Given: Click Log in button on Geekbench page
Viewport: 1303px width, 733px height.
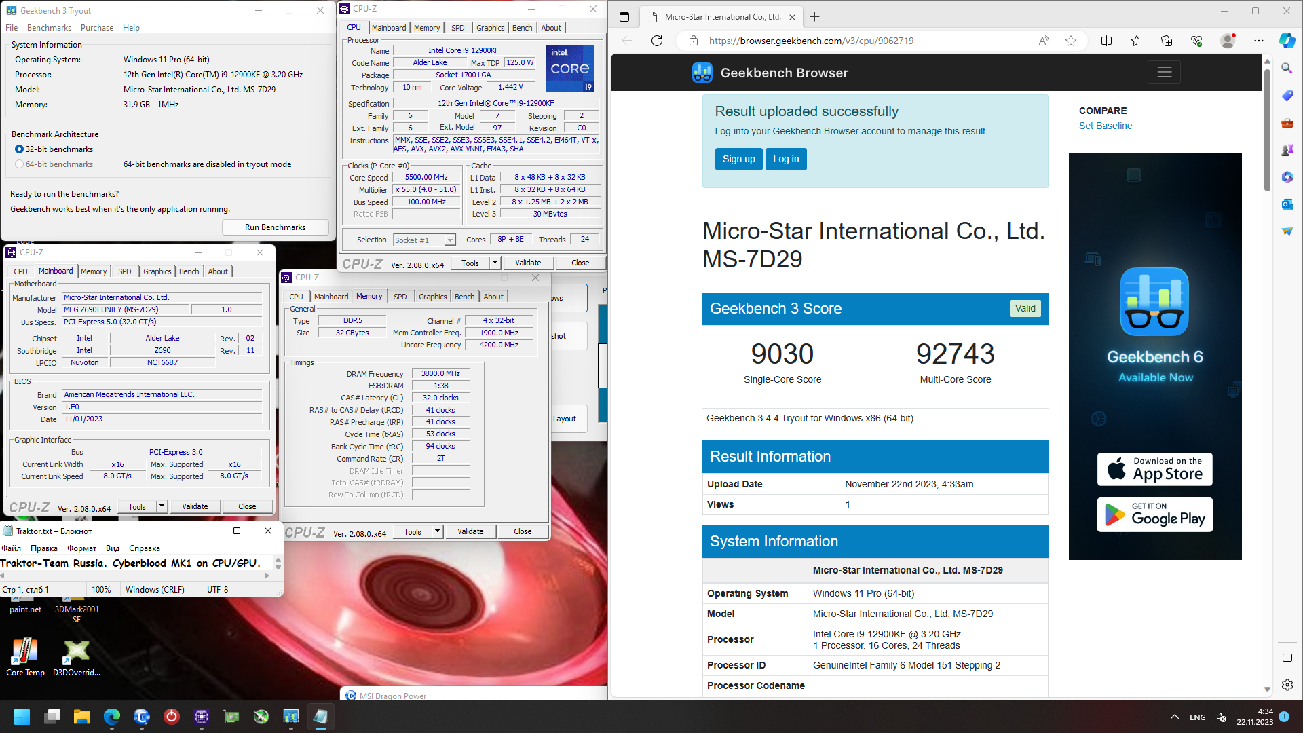Looking at the screenshot, I should pyautogui.click(x=786, y=159).
